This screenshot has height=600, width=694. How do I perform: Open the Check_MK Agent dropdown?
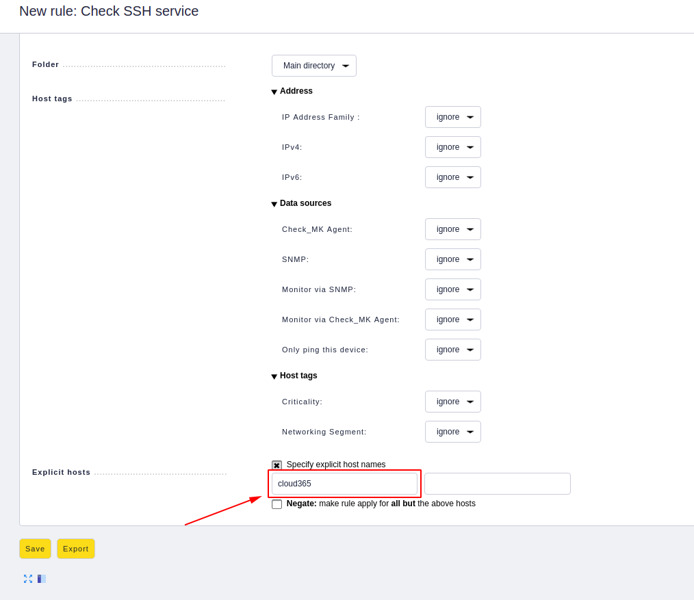(x=453, y=229)
